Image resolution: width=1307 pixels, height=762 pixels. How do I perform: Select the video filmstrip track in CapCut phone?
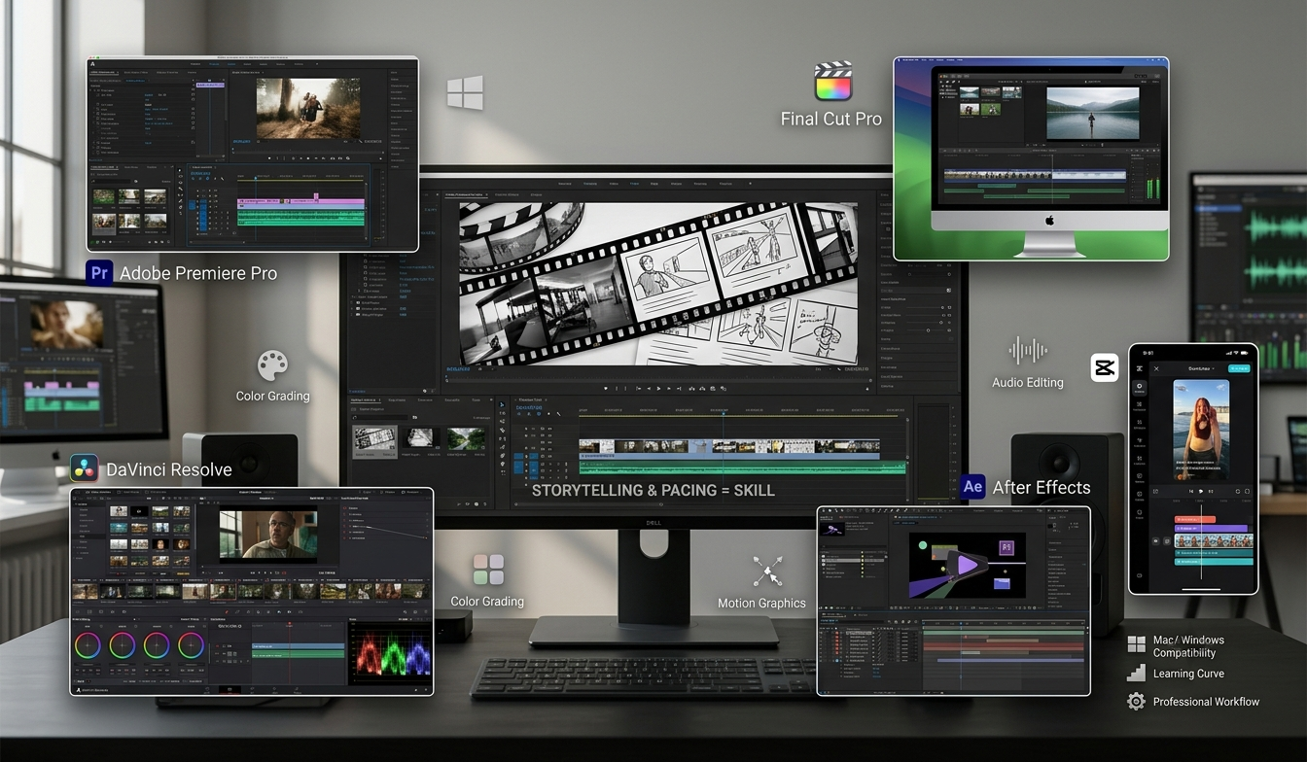[x=1214, y=540]
